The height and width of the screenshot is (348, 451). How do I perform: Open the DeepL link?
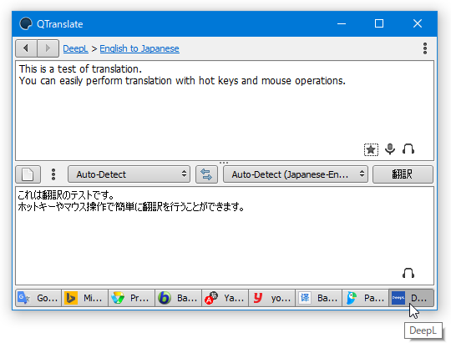(75, 48)
